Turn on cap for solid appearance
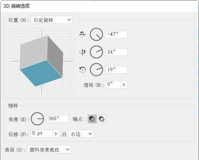This screenshot has width=199, height=160. [x=92, y=119]
